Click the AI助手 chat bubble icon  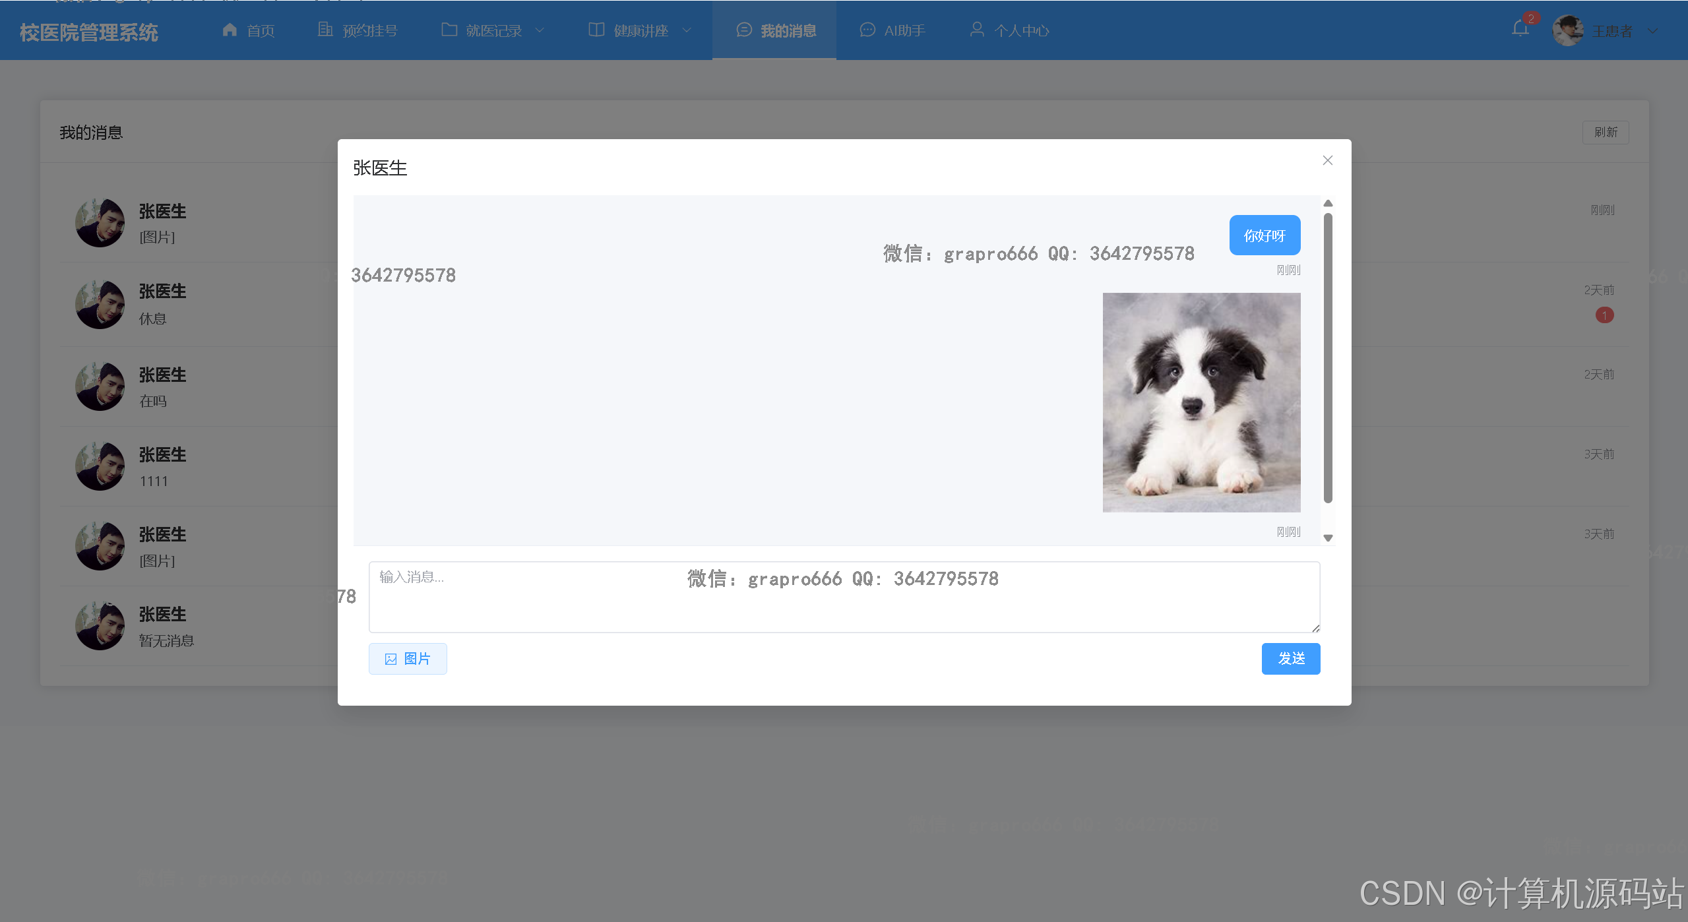867,30
